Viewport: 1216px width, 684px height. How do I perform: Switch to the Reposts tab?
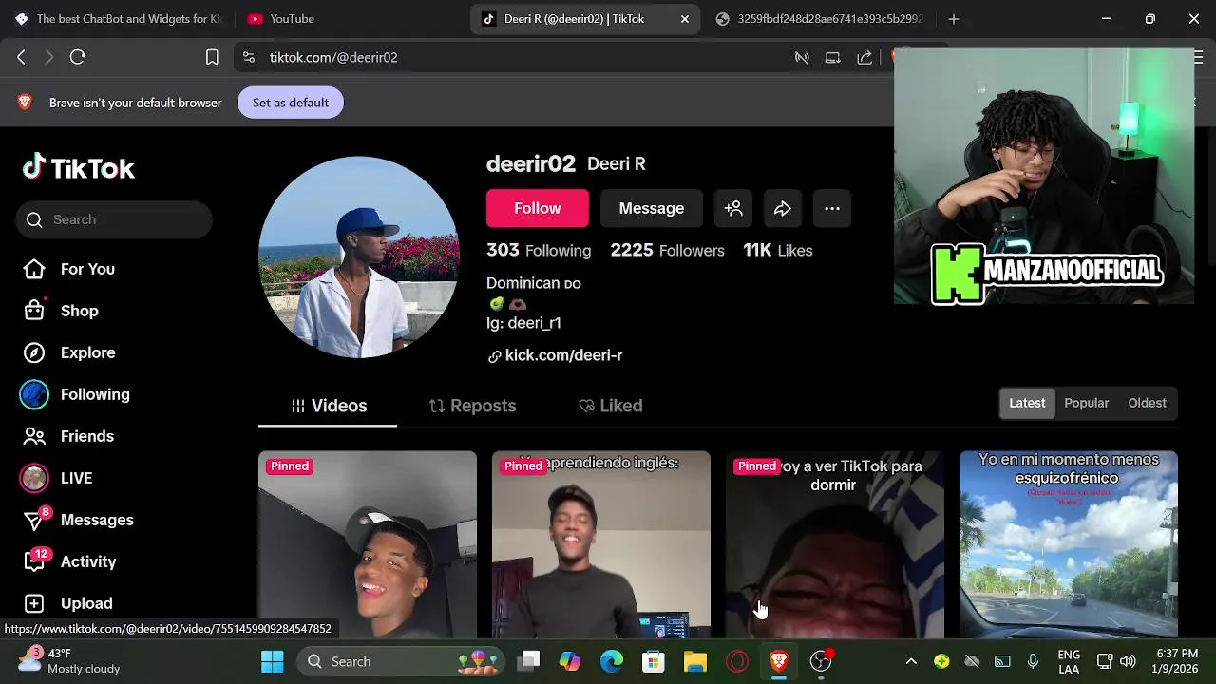click(x=472, y=406)
